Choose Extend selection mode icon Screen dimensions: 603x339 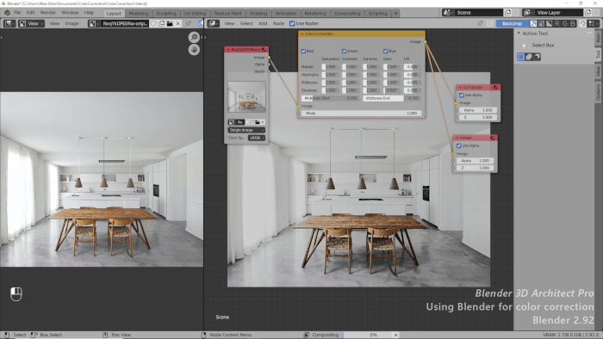tap(529, 57)
